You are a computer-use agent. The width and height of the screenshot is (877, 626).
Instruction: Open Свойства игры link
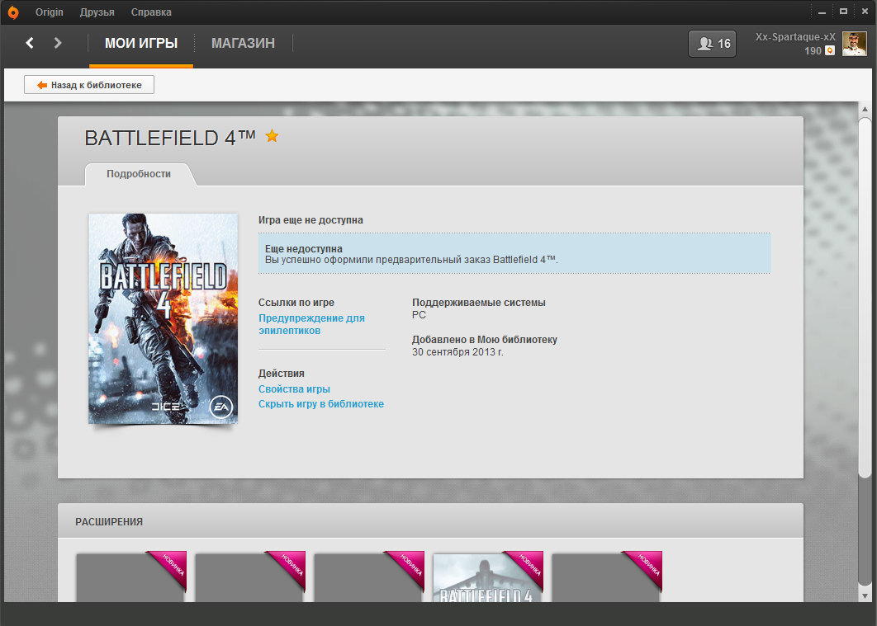click(294, 389)
